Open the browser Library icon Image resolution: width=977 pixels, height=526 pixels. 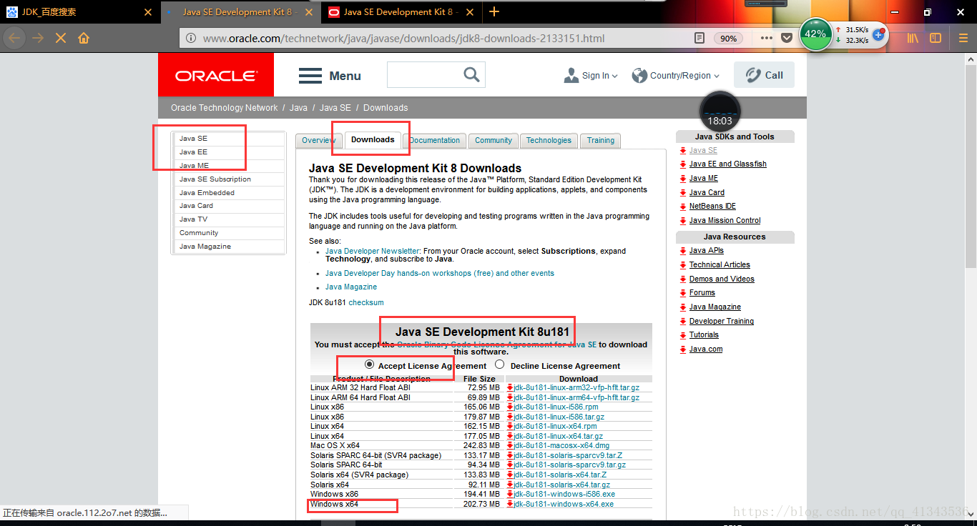click(x=913, y=38)
